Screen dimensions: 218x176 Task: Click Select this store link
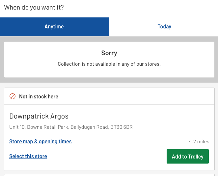(28, 156)
